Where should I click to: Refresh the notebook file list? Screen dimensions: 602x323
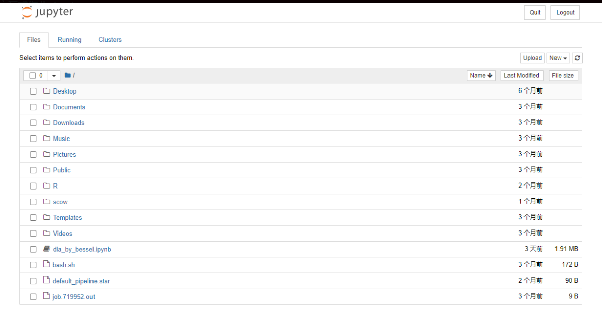click(577, 58)
